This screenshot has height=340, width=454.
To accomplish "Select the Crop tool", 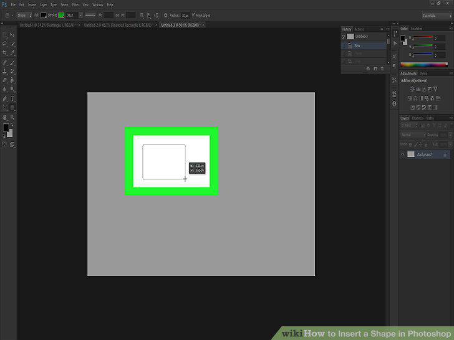I will (x=4, y=53).
